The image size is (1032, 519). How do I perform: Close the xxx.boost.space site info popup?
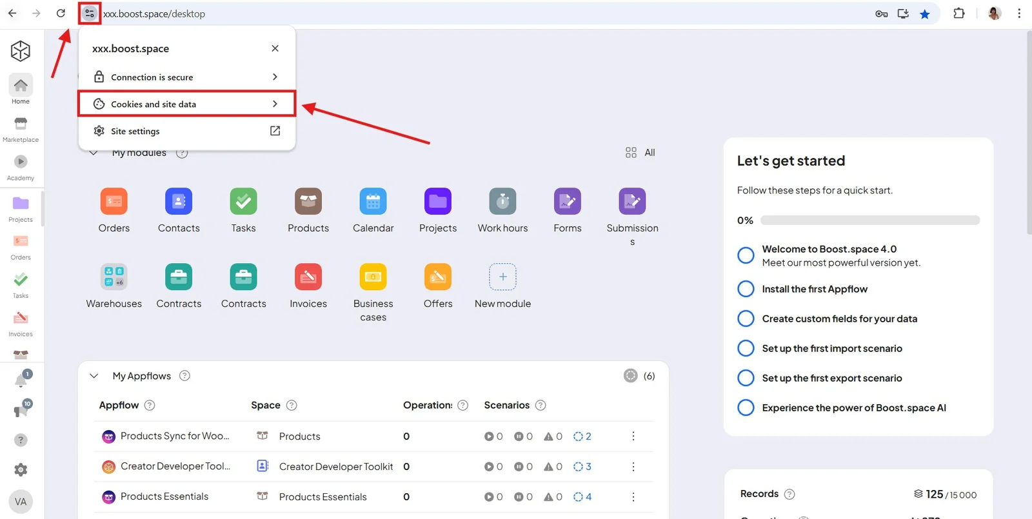point(275,48)
